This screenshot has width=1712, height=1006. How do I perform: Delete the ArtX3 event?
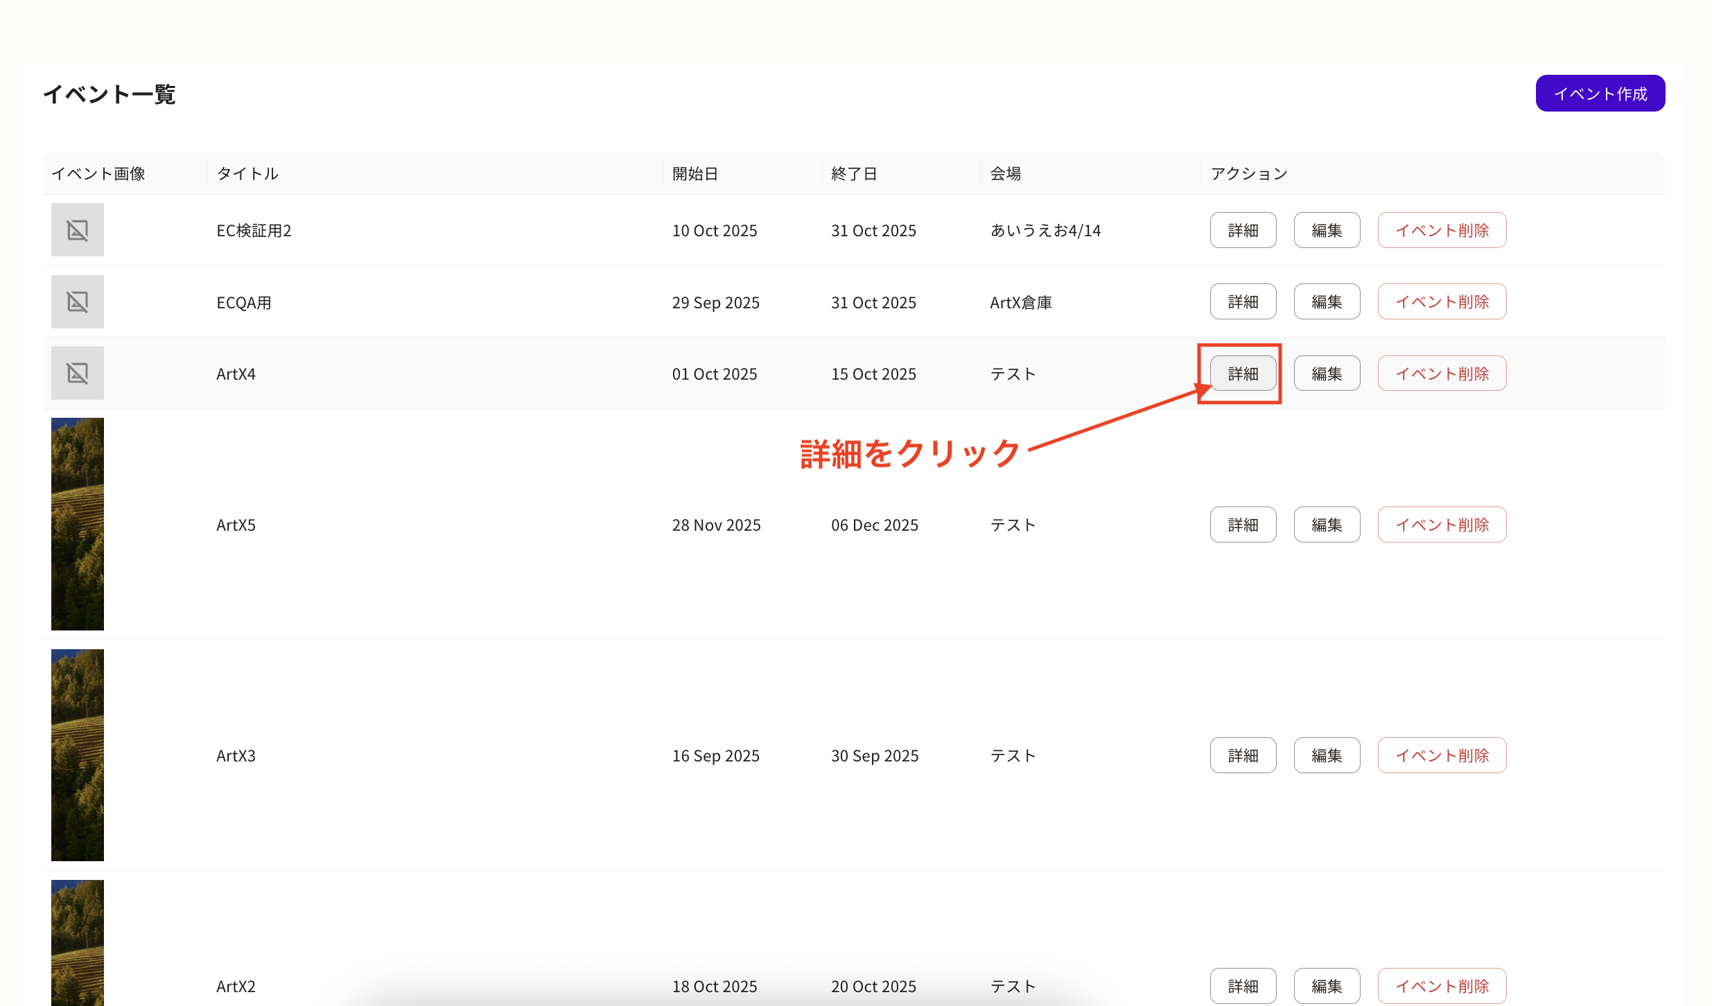(x=1441, y=756)
